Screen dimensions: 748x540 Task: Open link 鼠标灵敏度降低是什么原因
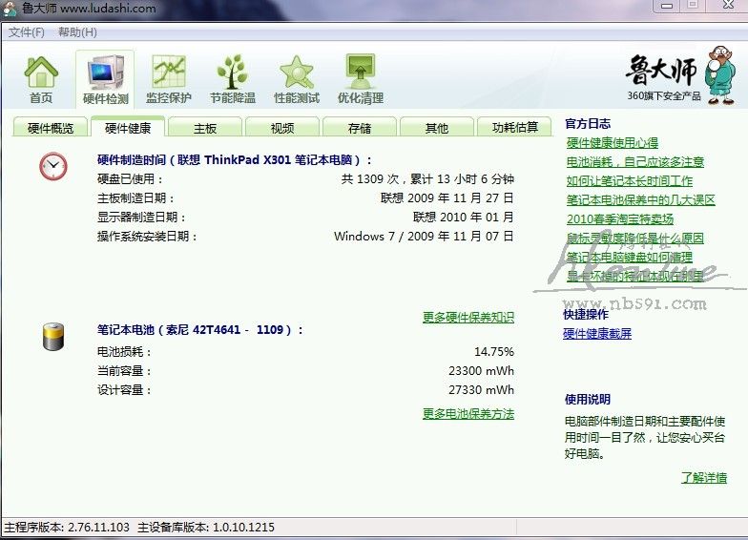pos(635,239)
